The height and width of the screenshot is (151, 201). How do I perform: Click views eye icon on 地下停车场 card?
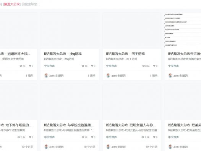click(x=19, y=137)
